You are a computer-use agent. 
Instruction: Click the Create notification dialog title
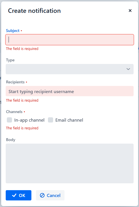click(x=34, y=11)
